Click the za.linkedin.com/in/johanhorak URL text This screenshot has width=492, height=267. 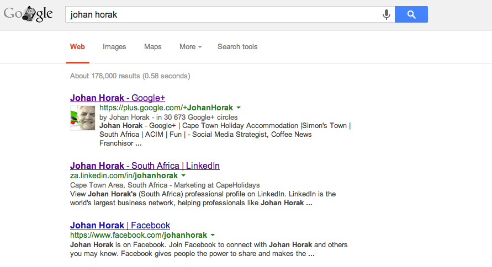pyautogui.click(x=124, y=175)
